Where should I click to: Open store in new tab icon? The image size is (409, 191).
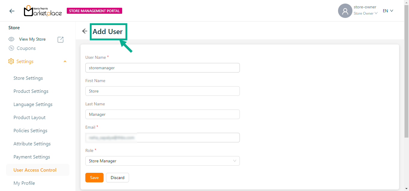tap(60, 39)
